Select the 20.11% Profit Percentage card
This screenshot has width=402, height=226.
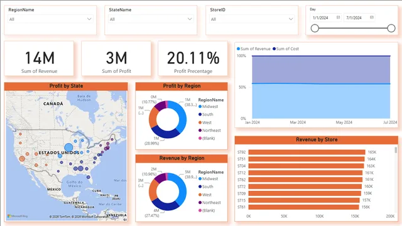193,58
